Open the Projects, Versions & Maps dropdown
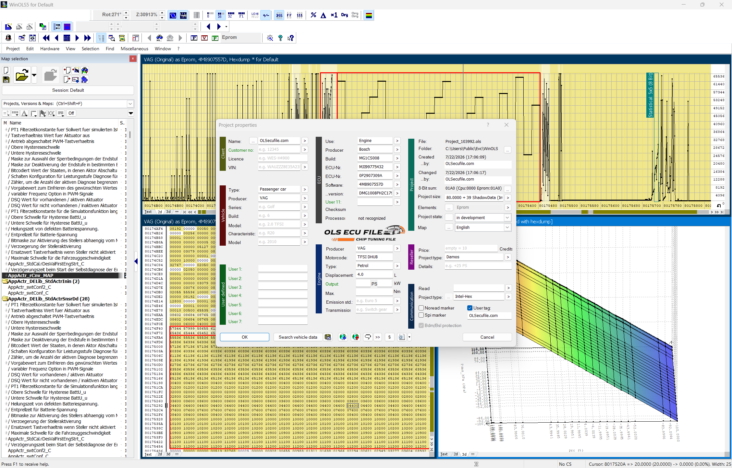Viewport: 732px width, 468px height. pyautogui.click(x=130, y=104)
